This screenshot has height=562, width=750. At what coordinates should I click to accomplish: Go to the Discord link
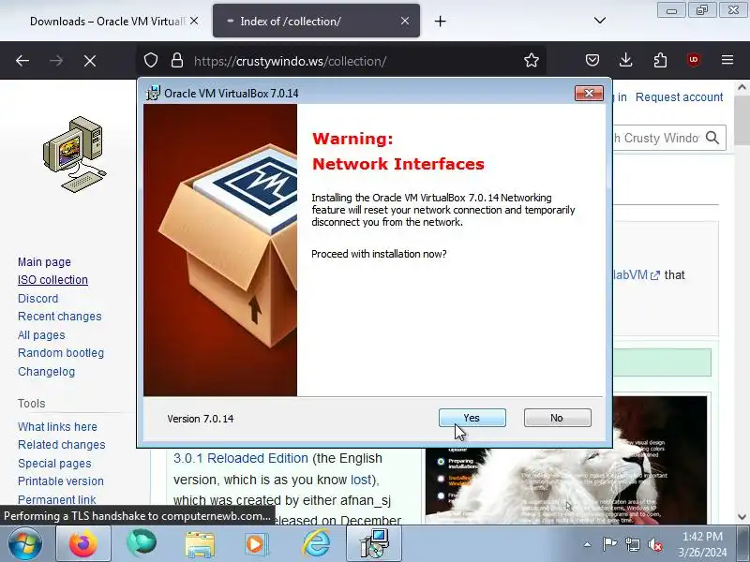(x=37, y=298)
